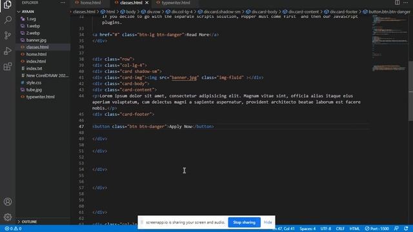Switch to the classes.html tab

(131, 3)
